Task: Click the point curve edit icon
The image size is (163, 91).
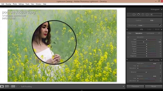Action: click(x=160, y=25)
